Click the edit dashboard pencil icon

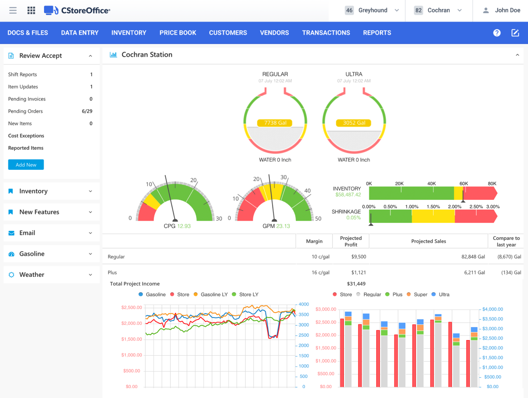pos(515,33)
